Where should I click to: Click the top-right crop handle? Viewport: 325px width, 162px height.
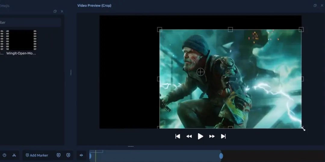(301, 29)
